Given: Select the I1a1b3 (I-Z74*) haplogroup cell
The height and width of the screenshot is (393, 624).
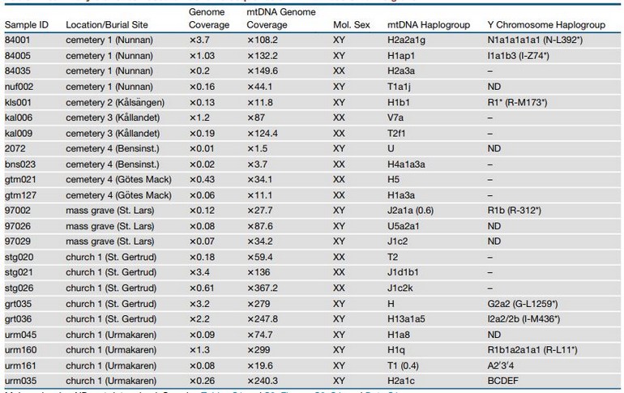Looking at the screenshot, I should (x=518, y=56).
